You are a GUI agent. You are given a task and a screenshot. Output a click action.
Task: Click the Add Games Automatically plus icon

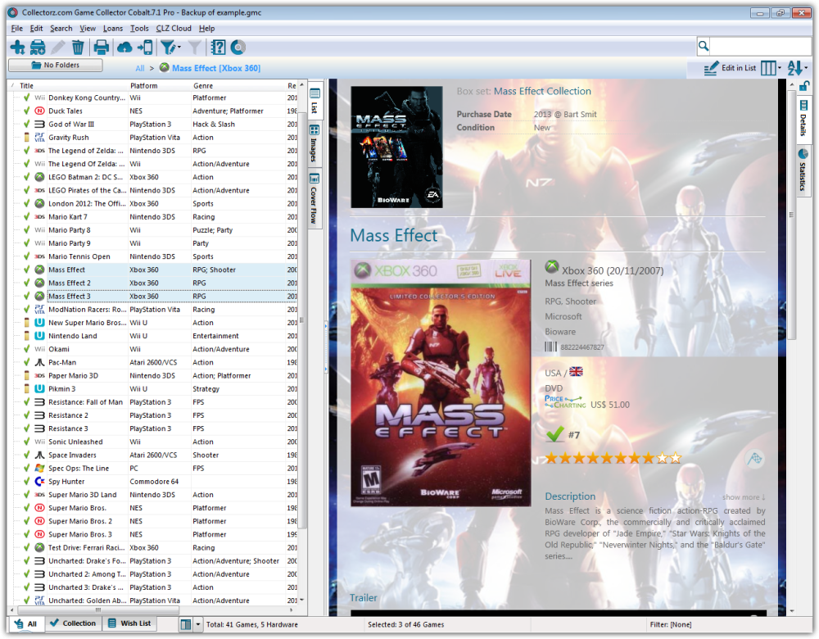pyautogui.click(x=17, y=48)
